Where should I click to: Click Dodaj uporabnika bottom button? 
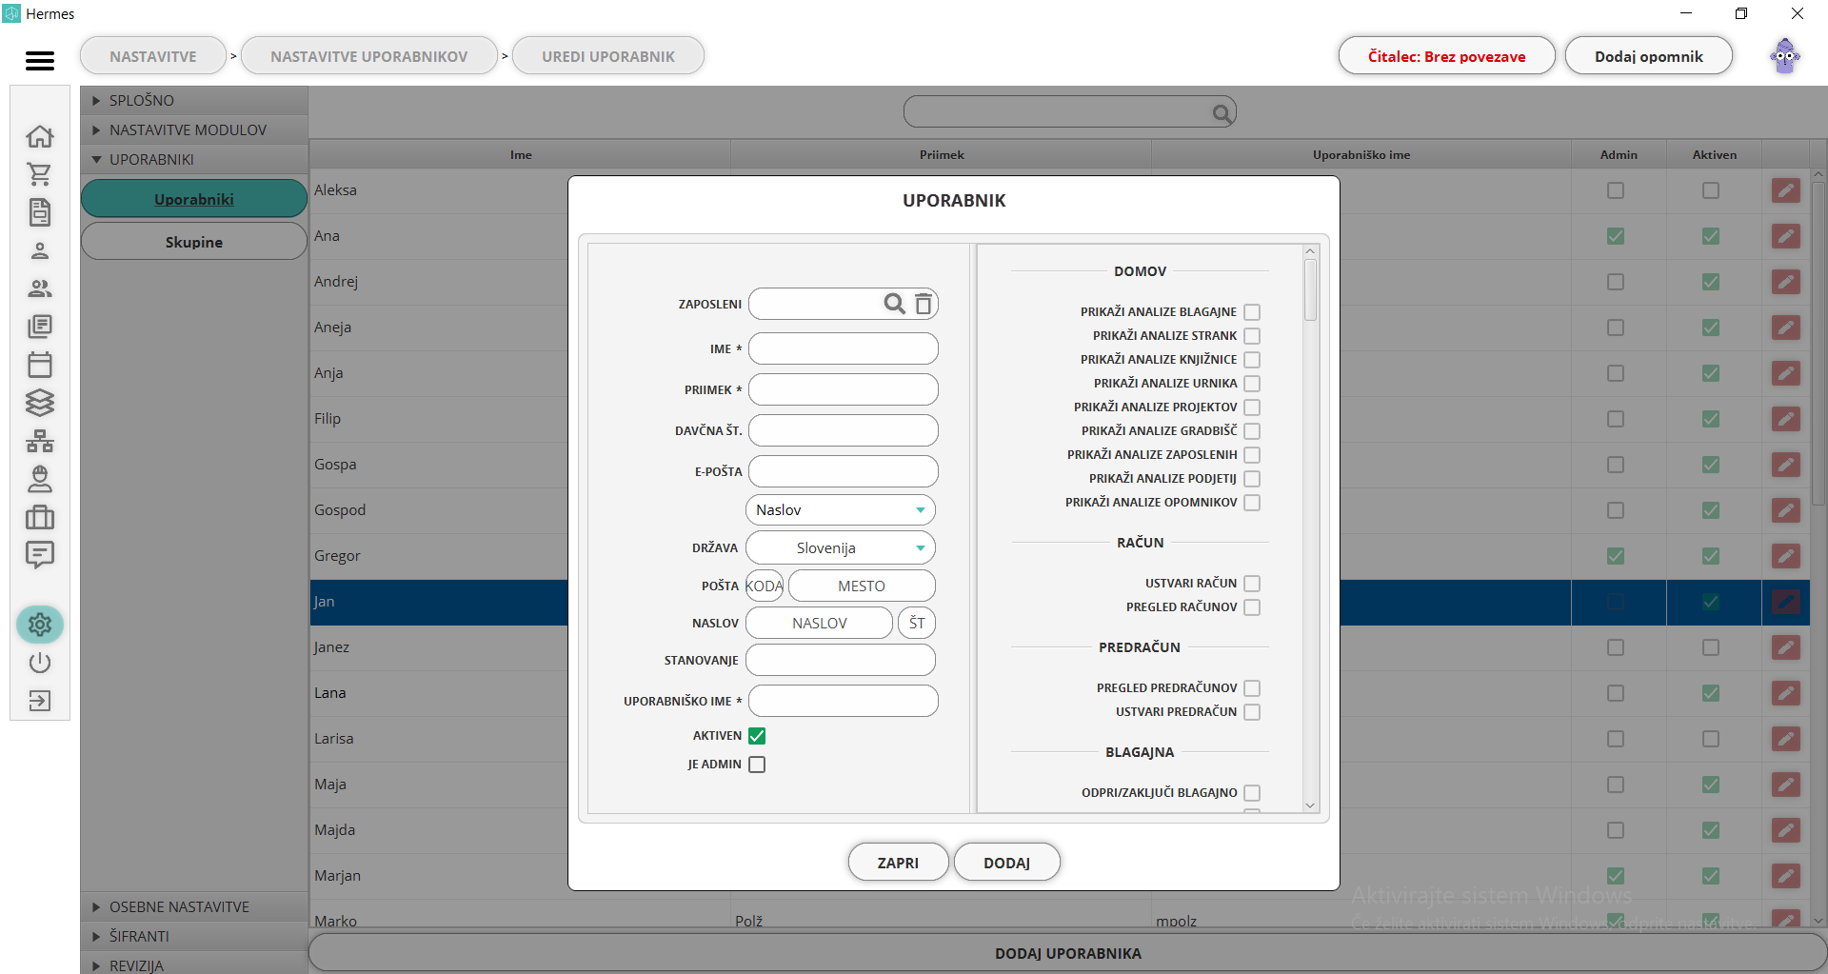[x=1068, y=953]
